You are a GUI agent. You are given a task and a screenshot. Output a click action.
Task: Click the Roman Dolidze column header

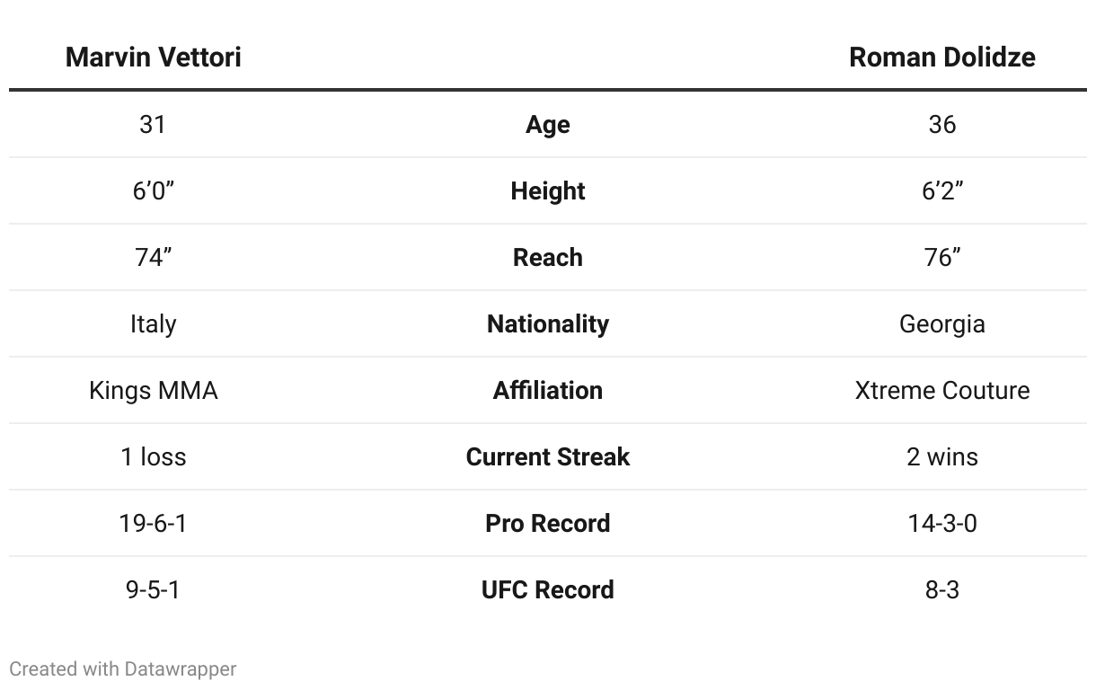click(x=941, y=57)
